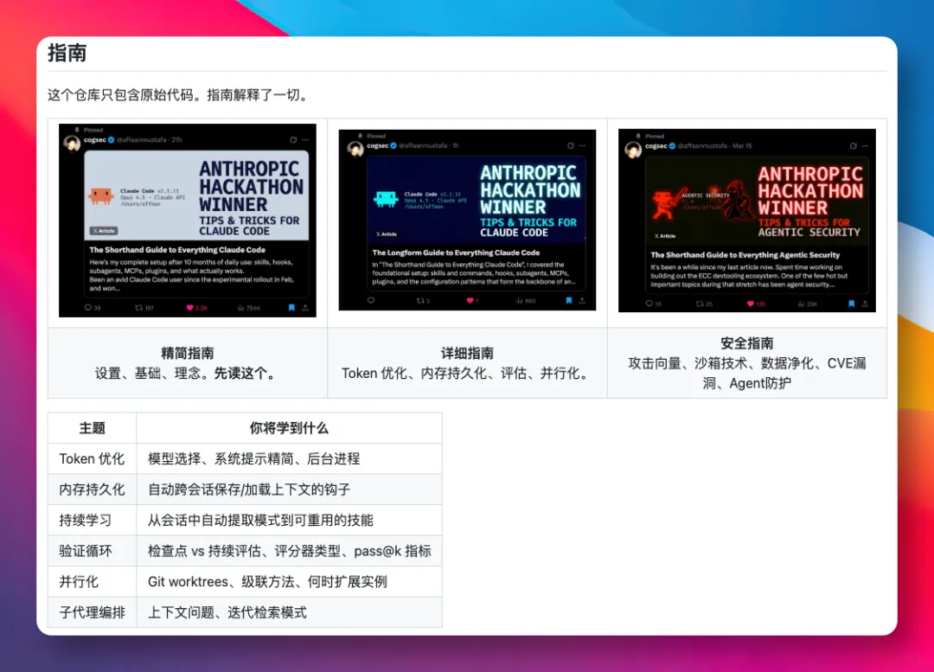The image size is (934, 672).
Task: Click share icon on the Longform Guide tweet
Action: 582,300
